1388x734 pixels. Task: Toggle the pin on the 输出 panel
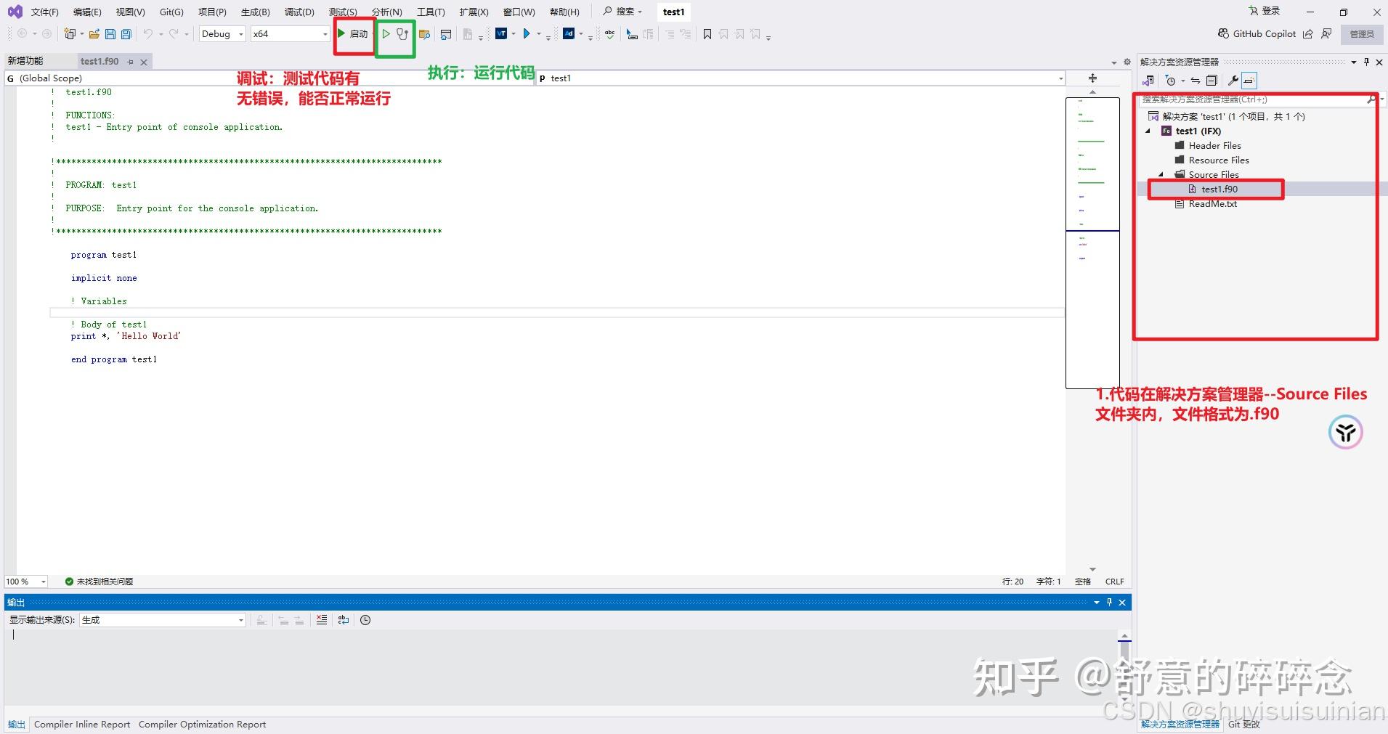click(1109, 602)
